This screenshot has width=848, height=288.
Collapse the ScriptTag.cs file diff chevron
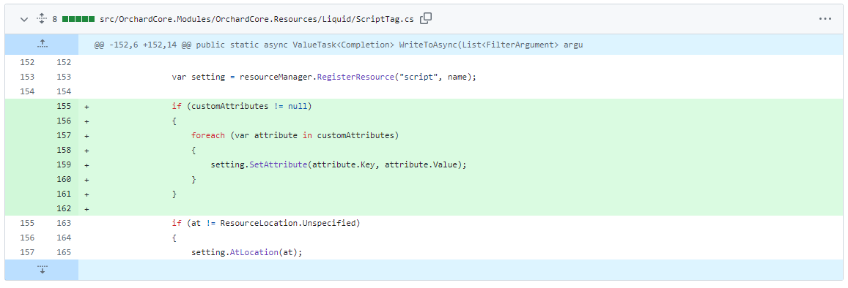pyautogui.click(x=23, y=19)
